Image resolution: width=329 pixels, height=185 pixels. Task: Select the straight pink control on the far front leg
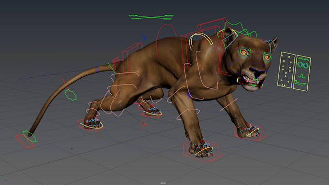click(x=229, y=104)
